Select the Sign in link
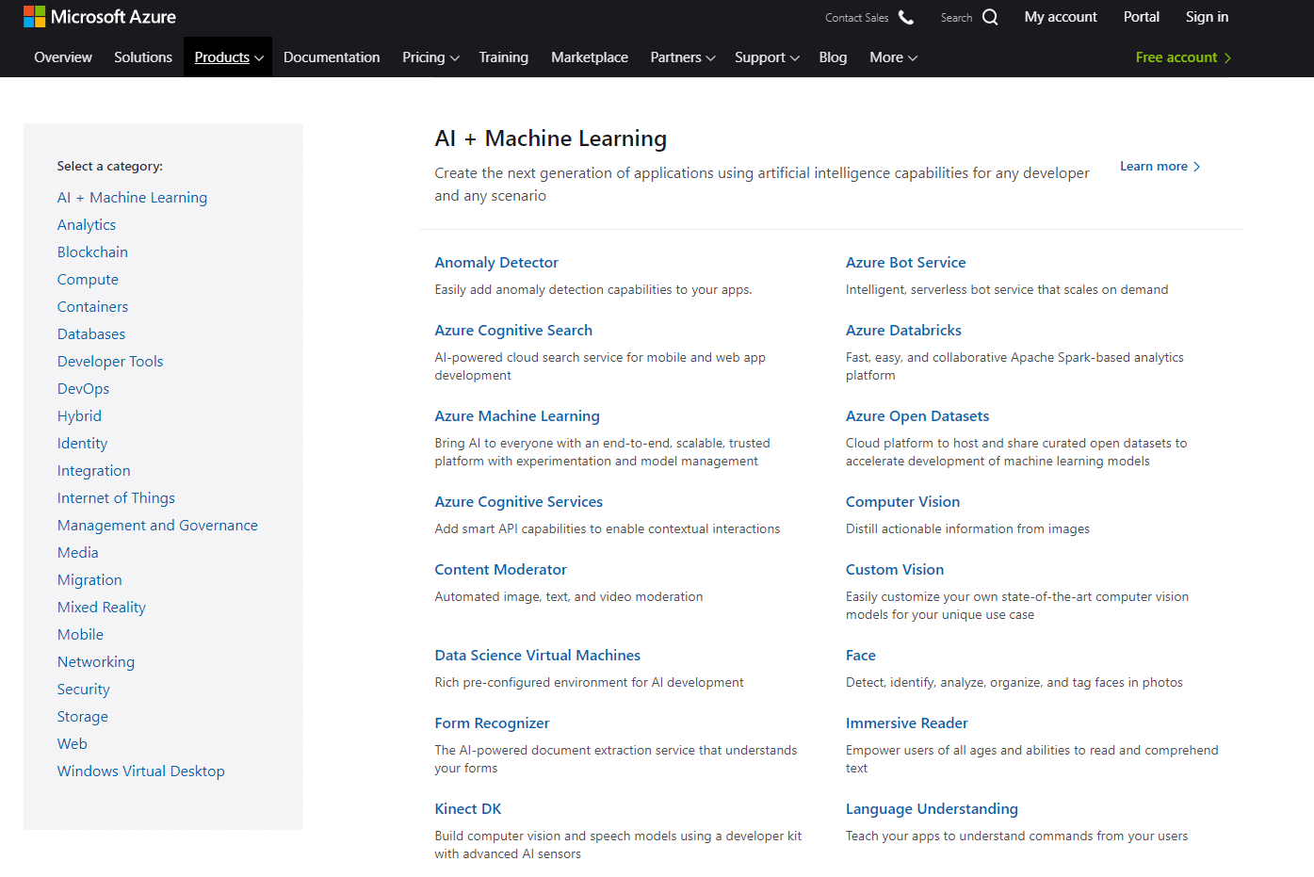This screenshot has height=877, width=1314. (1207, 16)
